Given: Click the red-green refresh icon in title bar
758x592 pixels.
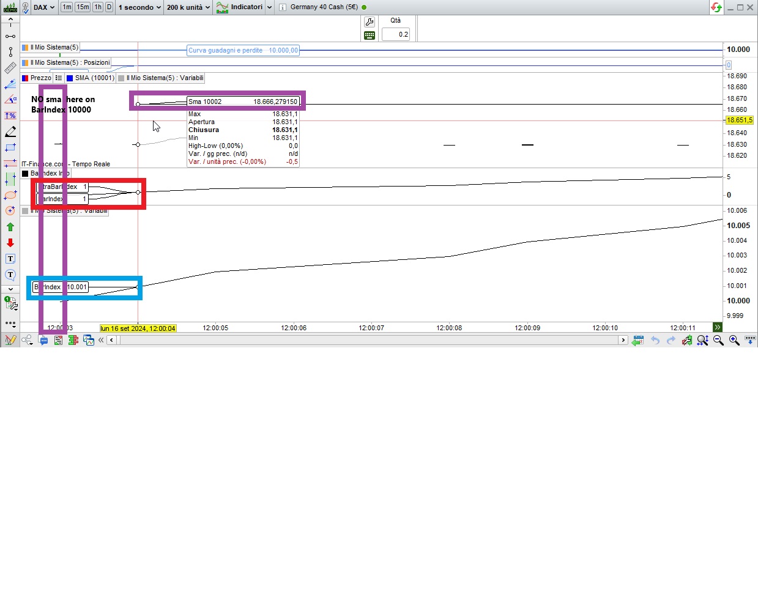Looking at the screenshot, I should coord(716,7).
